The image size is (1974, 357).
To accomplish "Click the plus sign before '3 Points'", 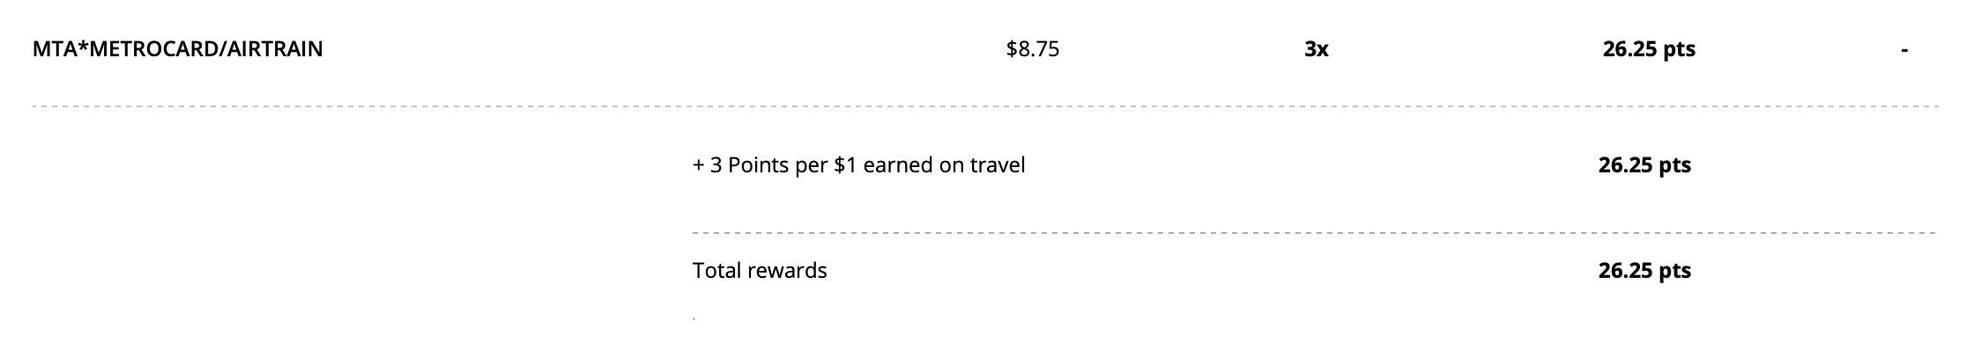I will [x=698, y=165].
